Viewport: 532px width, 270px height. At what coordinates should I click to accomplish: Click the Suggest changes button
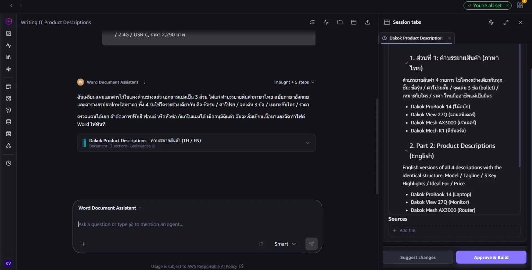[x=418, y=257]
